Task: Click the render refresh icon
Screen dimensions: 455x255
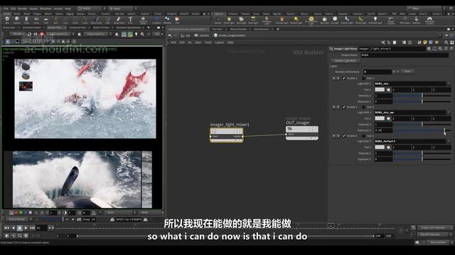Action: [29, 34]
